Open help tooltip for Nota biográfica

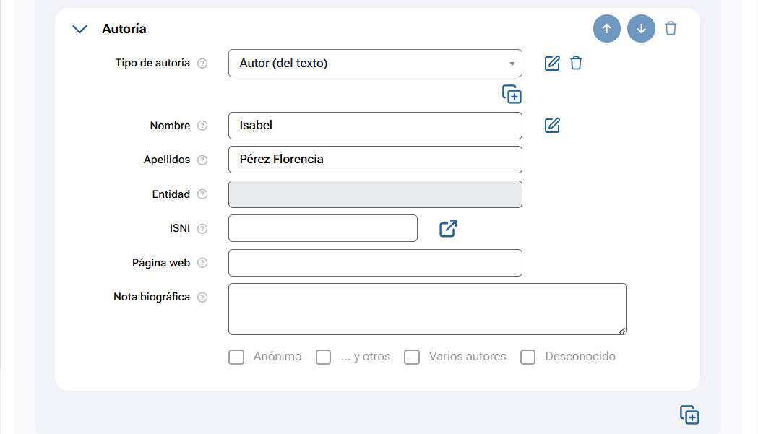click(x=202, y=298)
